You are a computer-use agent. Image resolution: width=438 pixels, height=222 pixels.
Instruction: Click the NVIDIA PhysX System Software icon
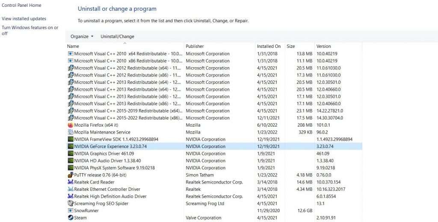[x=71, y=168]
